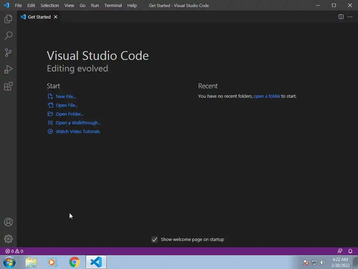Screen dimensions: 358x269
Task: Click the Open Folder icon
Action: [50, 114]
